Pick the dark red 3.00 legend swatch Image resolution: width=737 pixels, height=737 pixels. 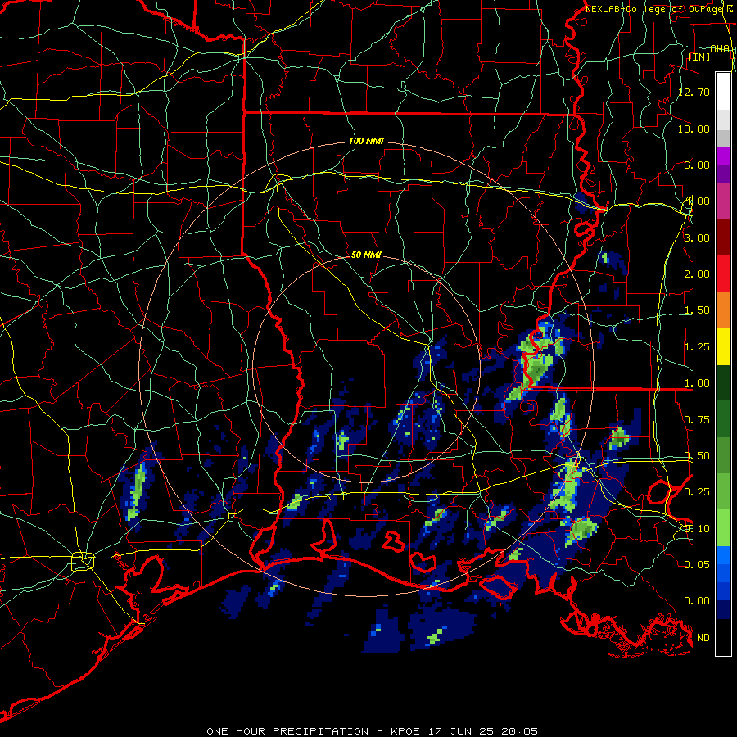pyautogui.click(x=723, y=237)
